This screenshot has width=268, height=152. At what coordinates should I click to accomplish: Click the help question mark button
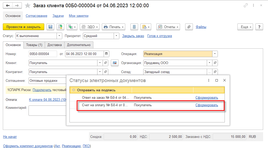coord(259,27)
